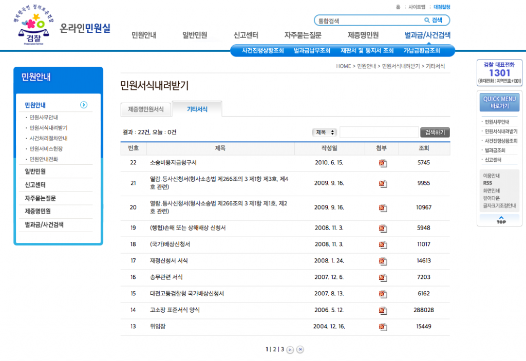Open 송무관련 서식 post
526x361 pixels.
(x=166, y=277)
